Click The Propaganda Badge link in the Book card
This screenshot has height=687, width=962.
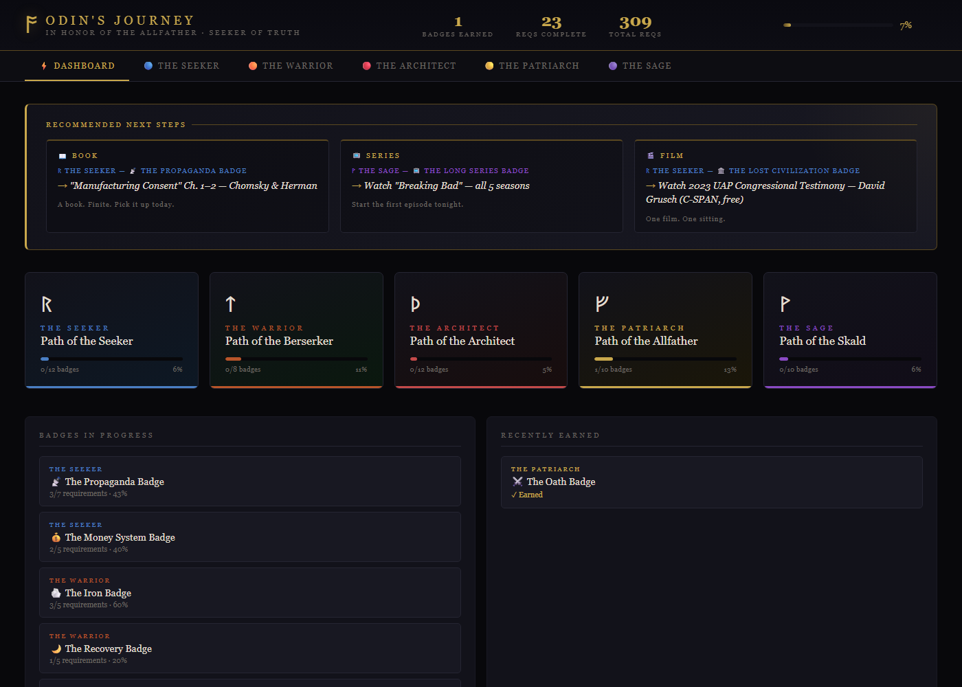click(193, 171)
